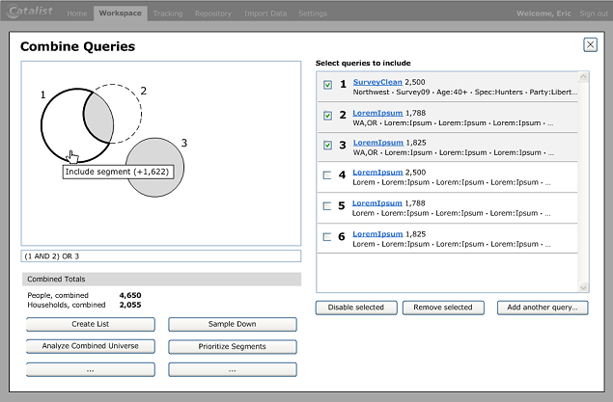Screen dimensions: 613x402
Task: Open the Import Data tab
Action: pos(265,13)
